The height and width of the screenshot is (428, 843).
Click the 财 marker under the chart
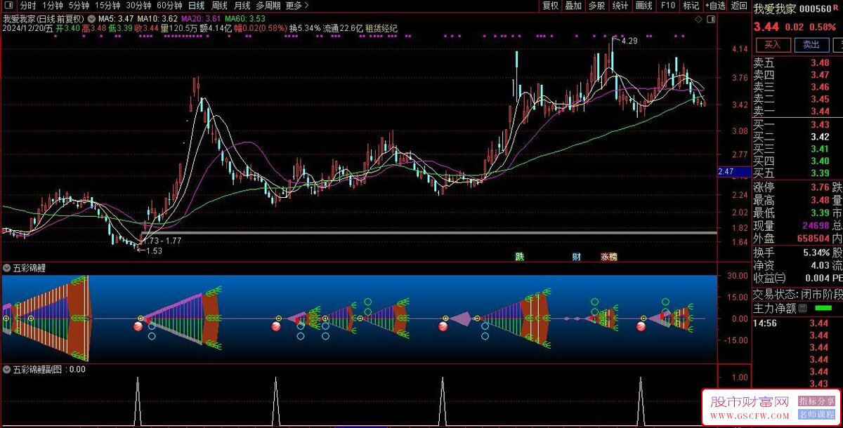point(576,257)
